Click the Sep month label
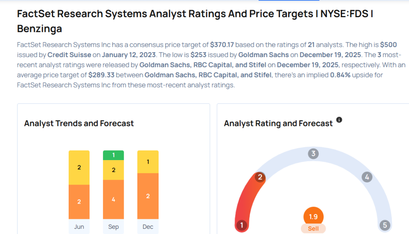The width and height of the screenshot is (409, 234). (x=113, y=226)
